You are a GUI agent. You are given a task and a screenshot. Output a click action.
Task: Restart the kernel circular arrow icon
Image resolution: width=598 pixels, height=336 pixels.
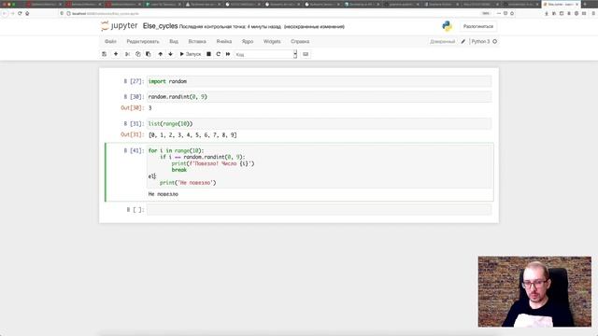(x=218, y=54)
